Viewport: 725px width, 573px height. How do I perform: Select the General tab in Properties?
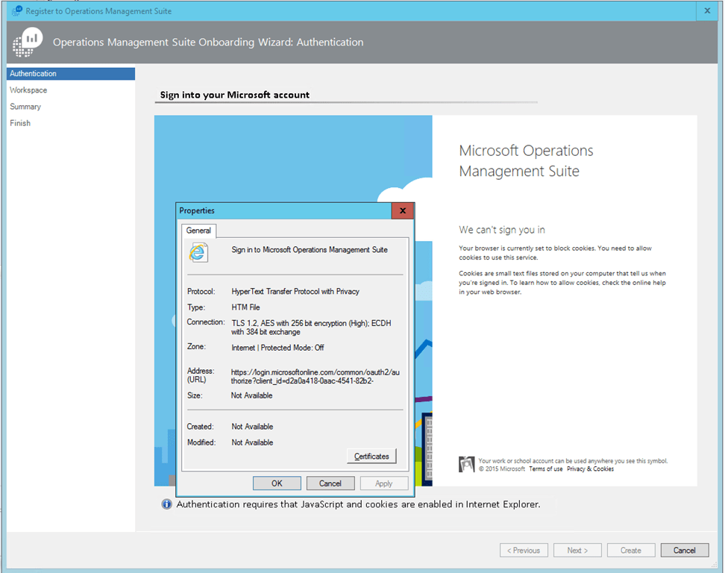pyautogui.click(x=198, y=231)
